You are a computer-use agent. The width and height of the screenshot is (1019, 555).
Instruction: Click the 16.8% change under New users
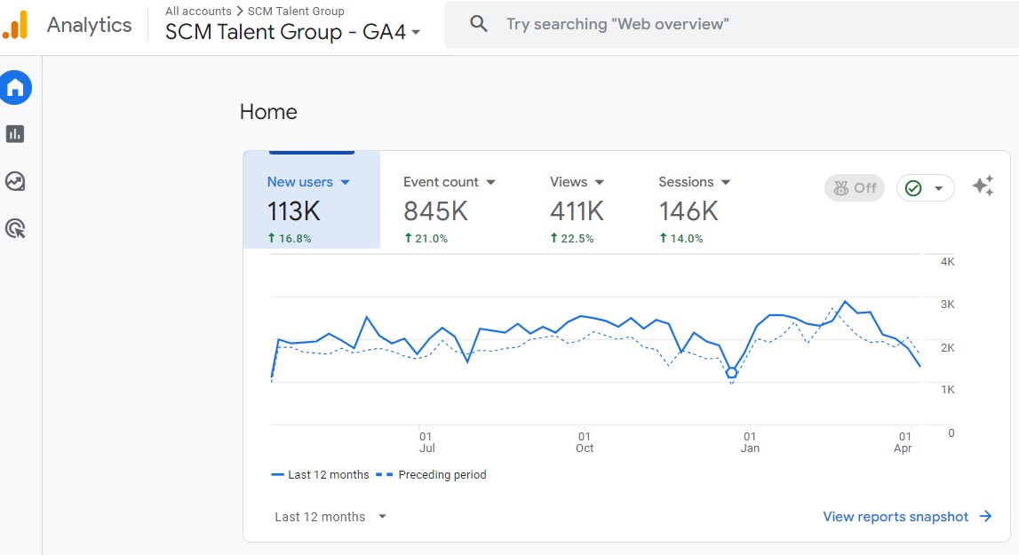click(290, 239)
